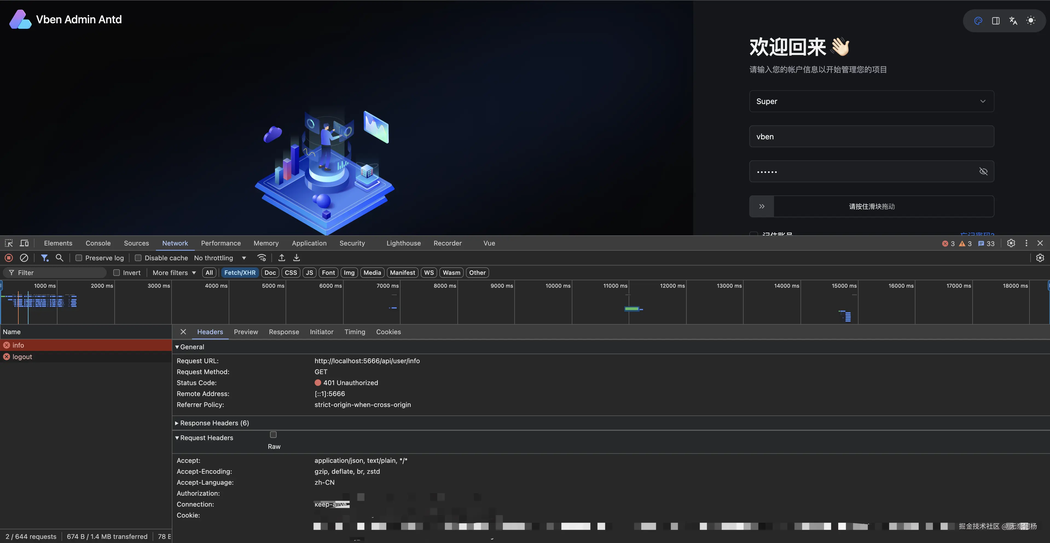This screenshot has width=1050, height=543.
Task: Open the Timing tab
Action: (354, 332)
